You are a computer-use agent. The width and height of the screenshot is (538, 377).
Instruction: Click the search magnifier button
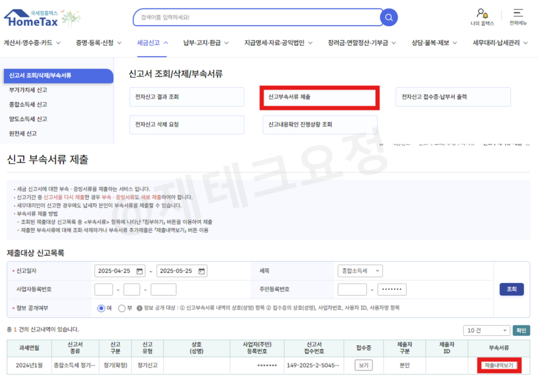(389, 17)
